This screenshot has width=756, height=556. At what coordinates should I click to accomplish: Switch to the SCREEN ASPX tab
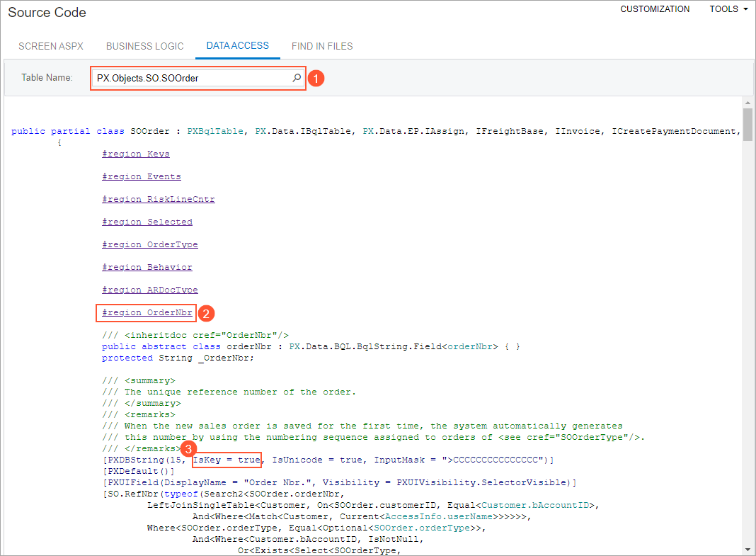pyautogui.click(x=51, y=46)
